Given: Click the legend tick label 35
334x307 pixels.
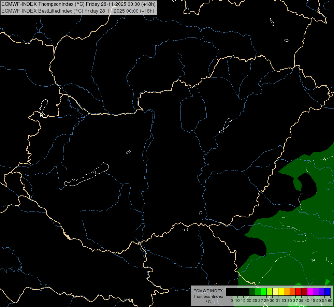Looking at the screenshot, I should (x=290, y=301).
